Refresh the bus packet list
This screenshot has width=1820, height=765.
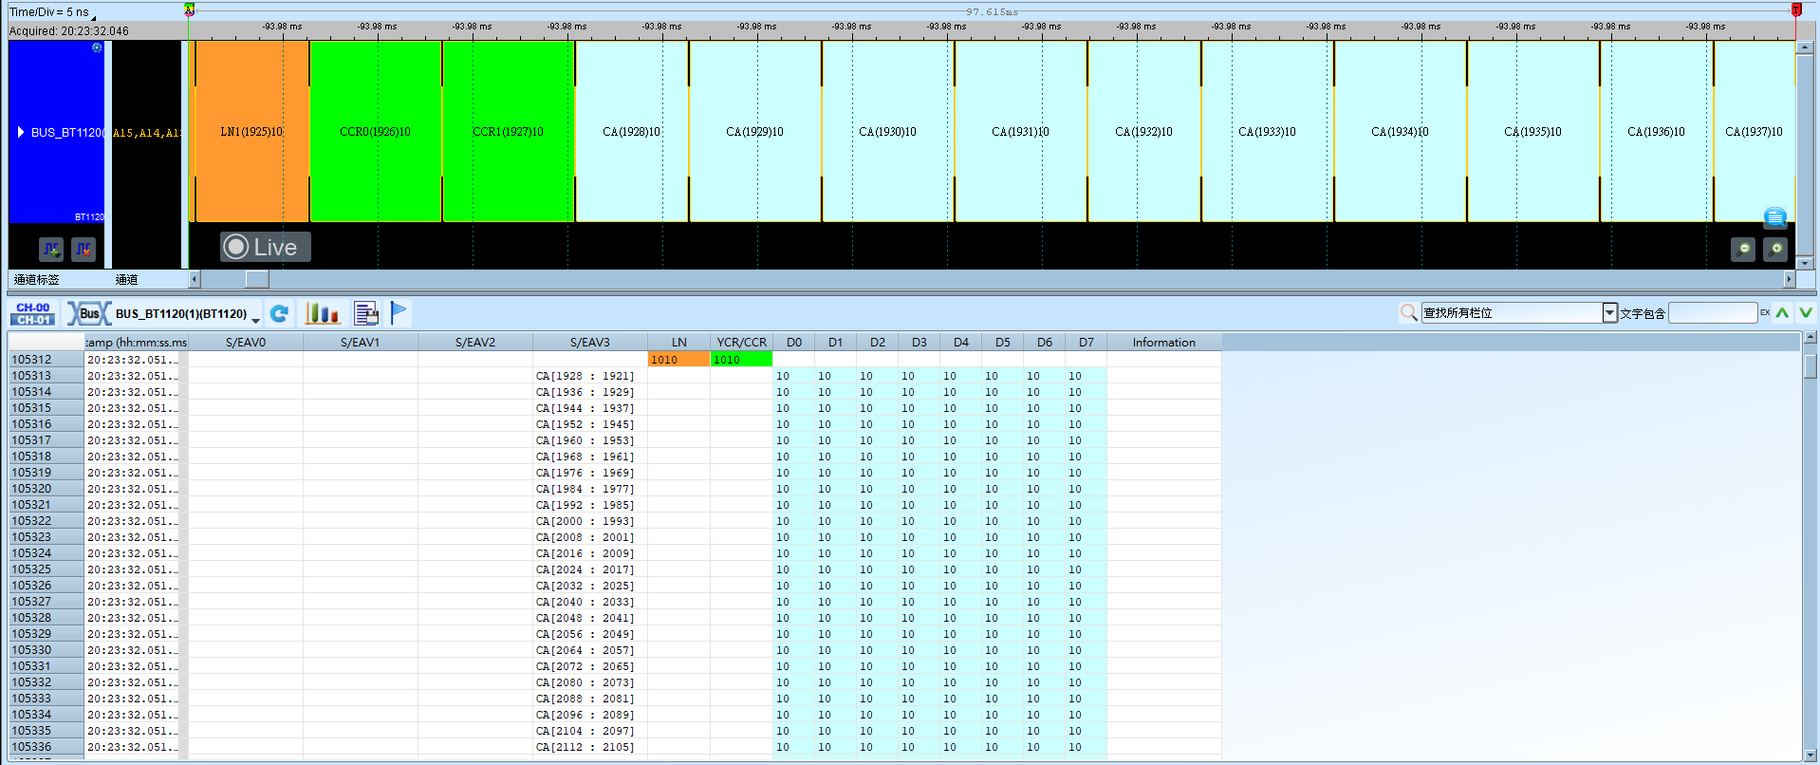pyautogui.click(x=279, y=313)
